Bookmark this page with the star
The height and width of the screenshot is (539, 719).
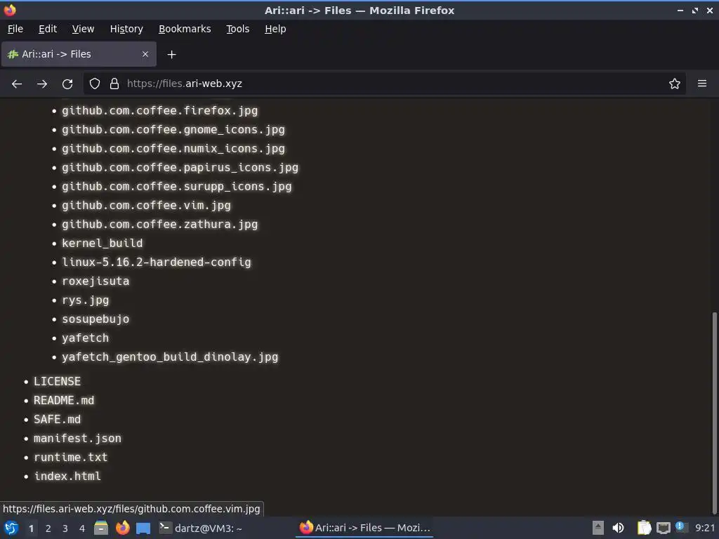[675, 84]
